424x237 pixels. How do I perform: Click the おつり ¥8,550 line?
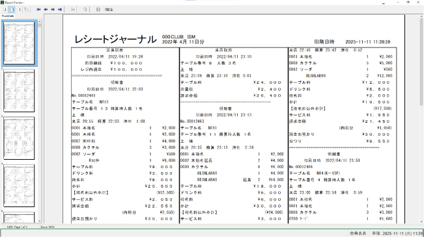[339, 142]
